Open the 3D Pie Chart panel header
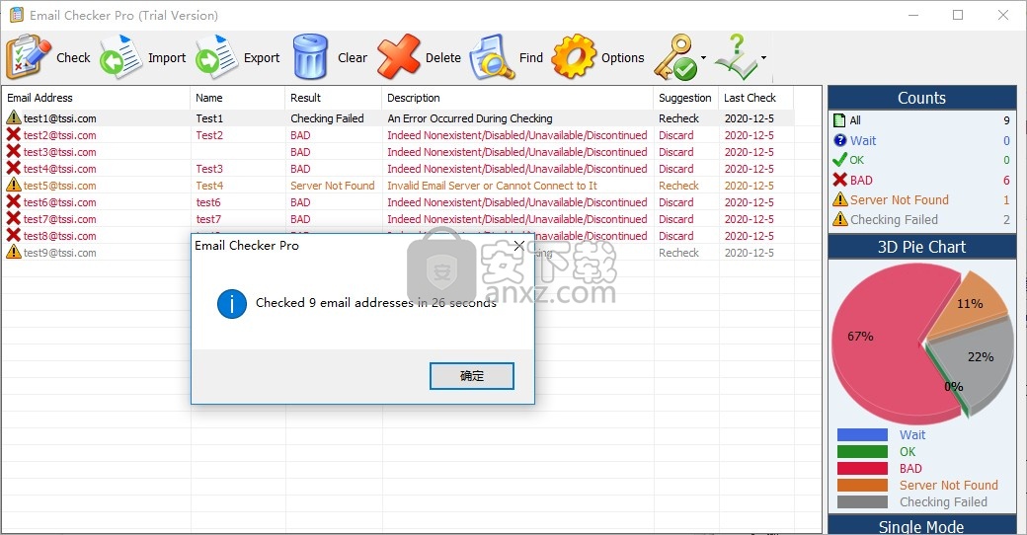 pos(921,247)
